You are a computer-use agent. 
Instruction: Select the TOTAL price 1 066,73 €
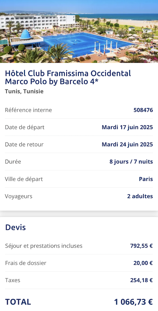[133, 302]
